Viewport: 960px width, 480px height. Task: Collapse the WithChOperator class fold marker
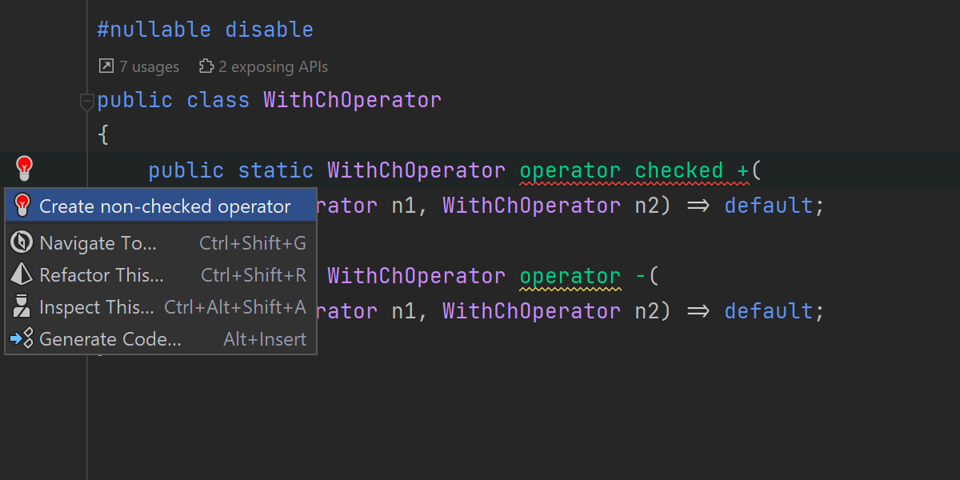click(86, 102)
